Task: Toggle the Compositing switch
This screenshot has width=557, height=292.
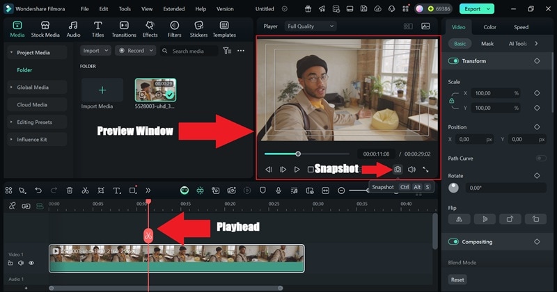Action: [x=453, y=242]
